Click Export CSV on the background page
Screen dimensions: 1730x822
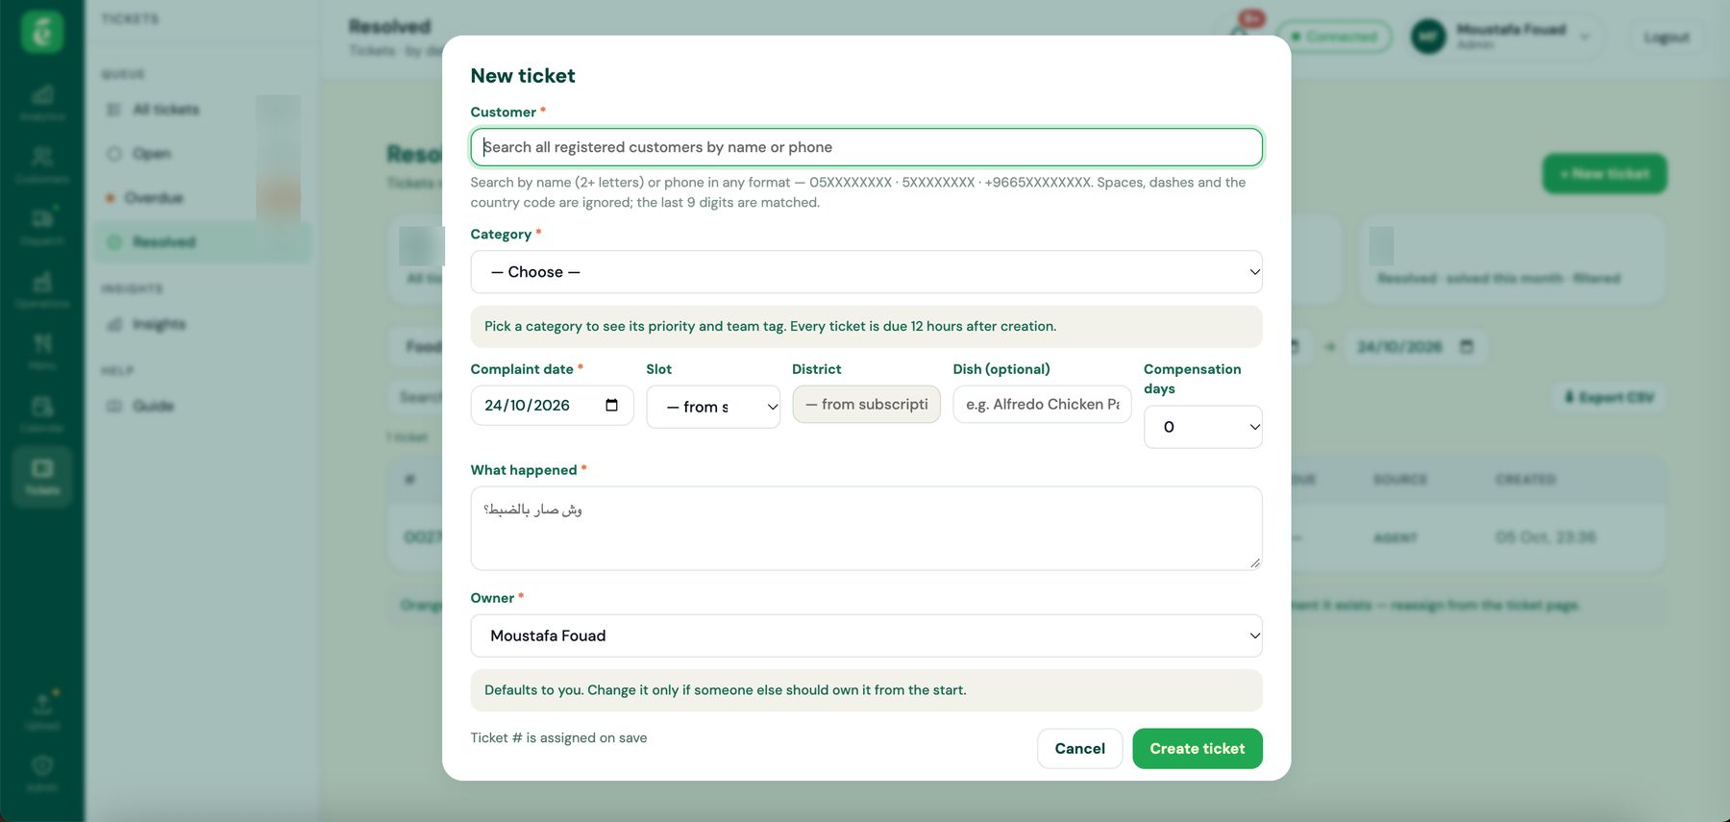pyautogui.click(x=1608, y=397)
